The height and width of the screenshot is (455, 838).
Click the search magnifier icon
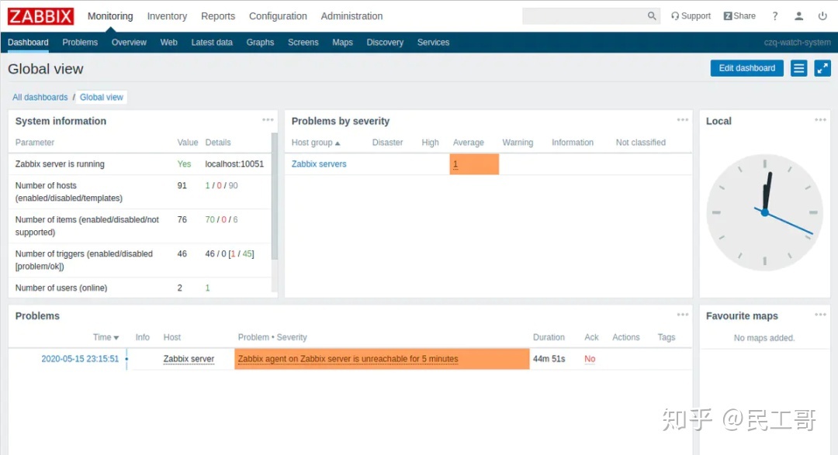[x=652, y=16]
